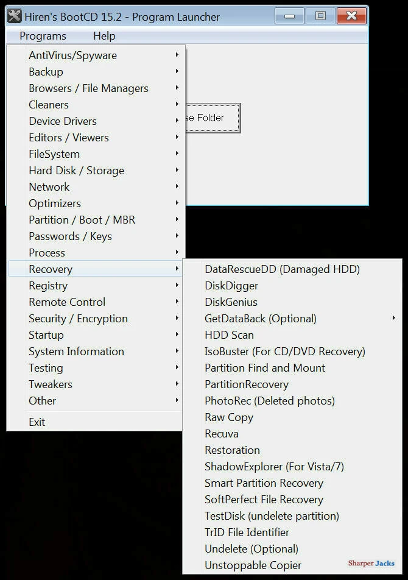Open Security / Encryption submenu
Screen dimensions: 408x580
pyautogui.click(x=96, y=319)
